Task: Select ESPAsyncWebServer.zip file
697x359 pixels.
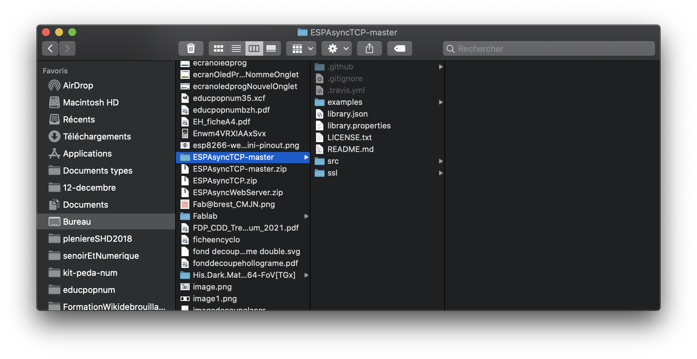Action: pyautogui.click(x=238, y=193)
